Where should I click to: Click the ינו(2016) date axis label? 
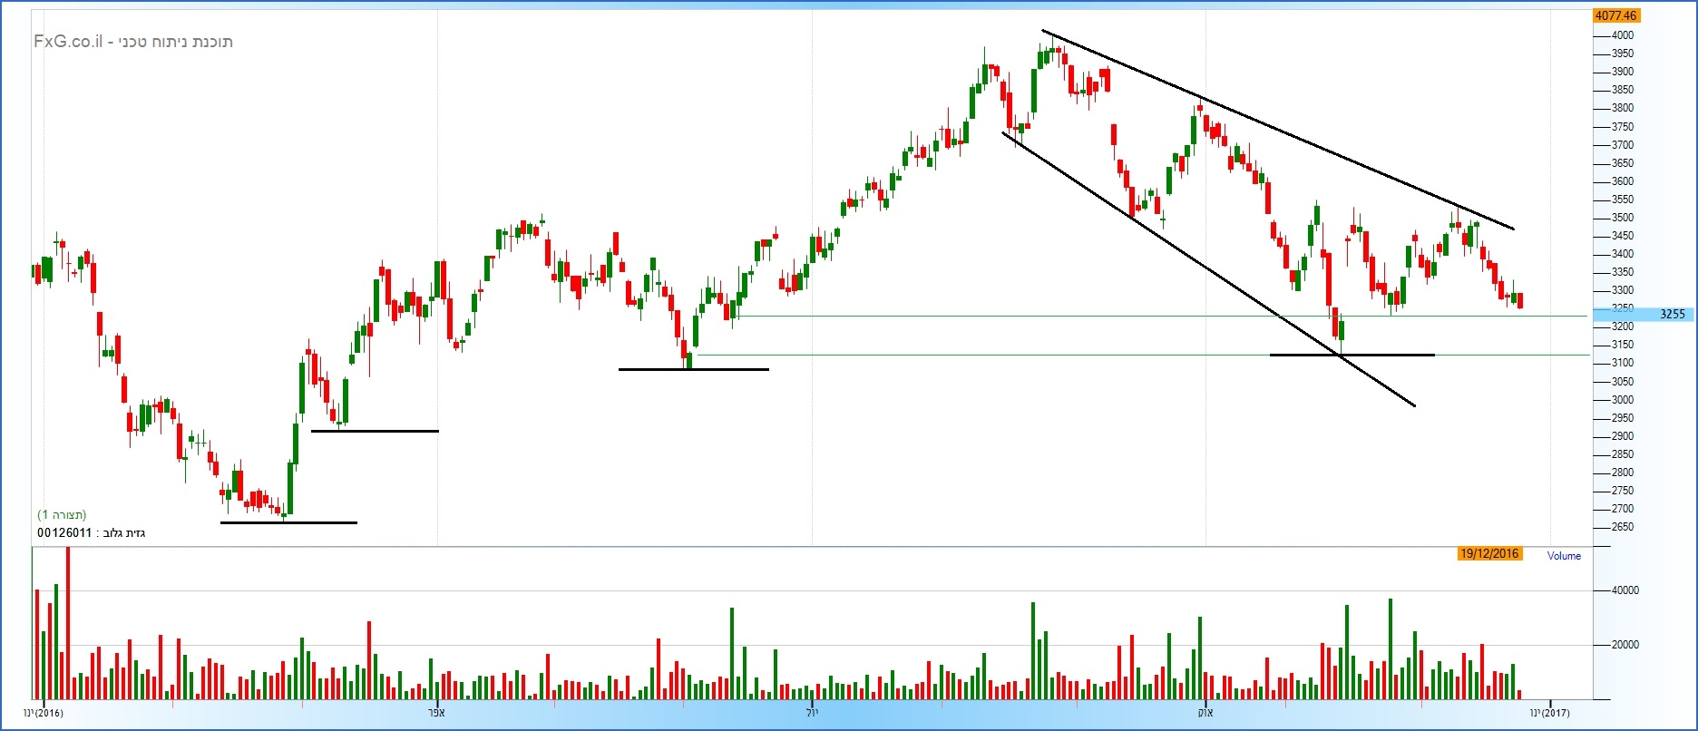[44, 713]
